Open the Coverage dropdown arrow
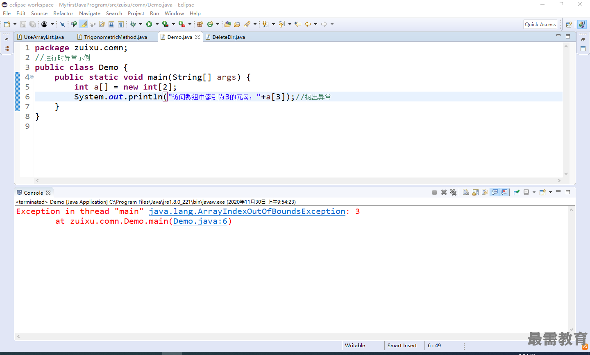590x355 pixels. coord(173,24)
